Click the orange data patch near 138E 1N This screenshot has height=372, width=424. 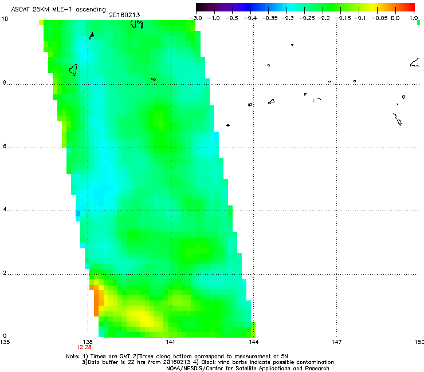coord(96,300)
